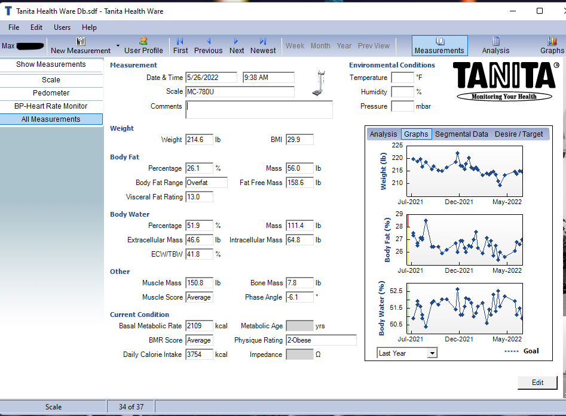Click the Body Water (%) graph

pyautogui.click(x=464, y=309)
